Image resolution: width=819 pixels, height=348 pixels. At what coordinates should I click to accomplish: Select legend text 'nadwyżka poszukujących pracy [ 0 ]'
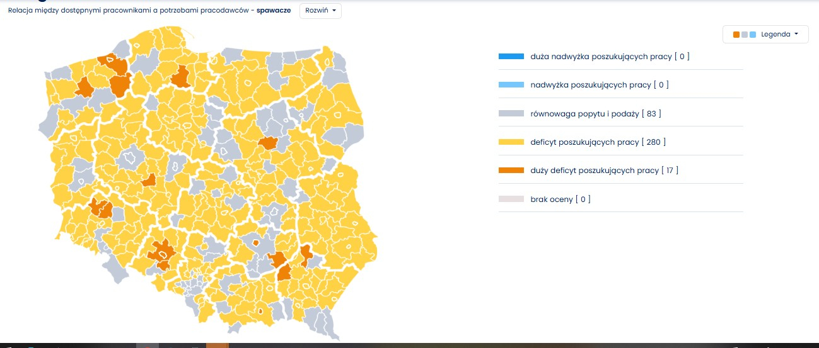tap(600, 85)
